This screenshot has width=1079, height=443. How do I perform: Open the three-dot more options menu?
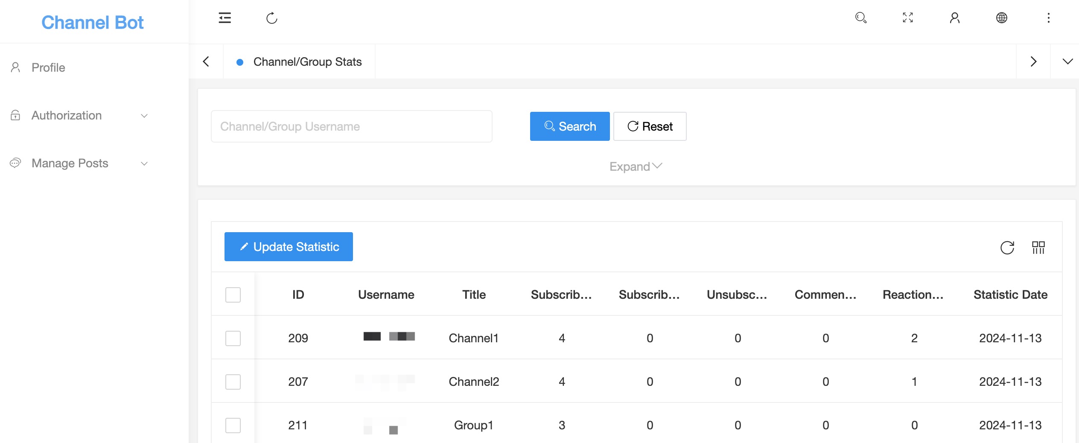click(x=1048, y=18)
